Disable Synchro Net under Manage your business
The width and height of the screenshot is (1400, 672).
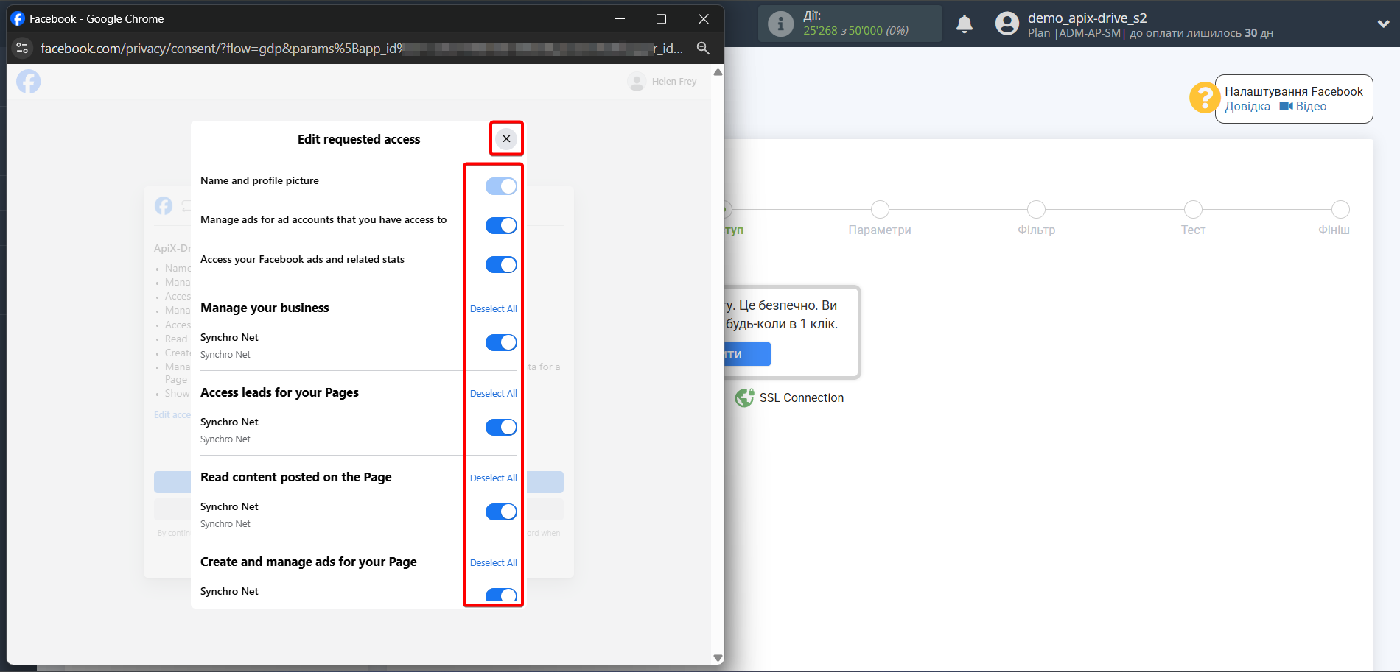(501, 342)
